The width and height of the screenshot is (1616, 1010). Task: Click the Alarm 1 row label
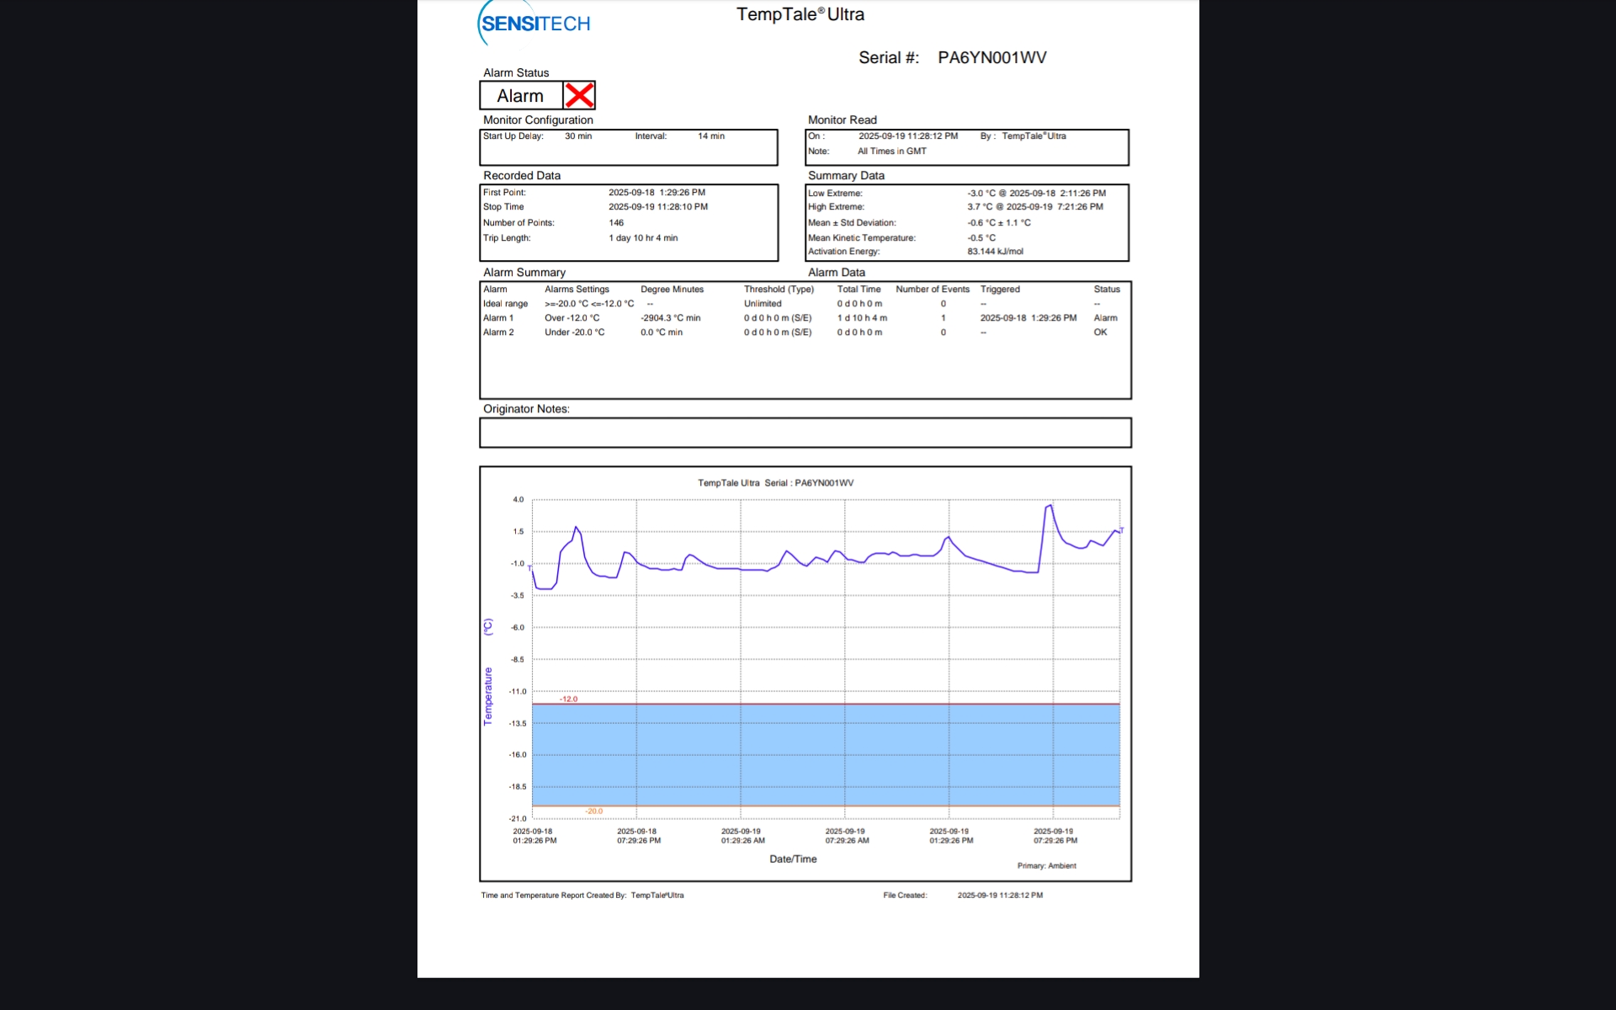(x=497, y=318)
